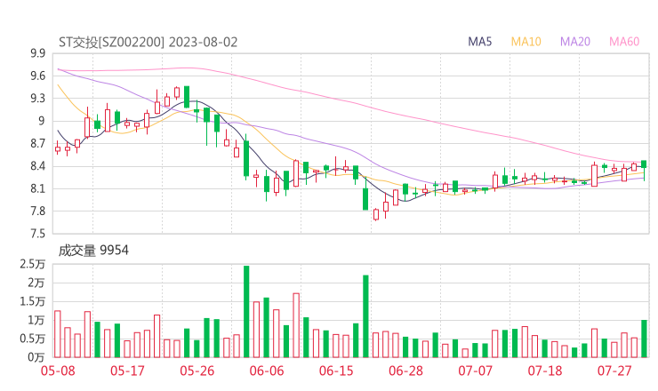Click the 06-15 date axis label
Screen dimensions: 658x391
tap(336, 371)
